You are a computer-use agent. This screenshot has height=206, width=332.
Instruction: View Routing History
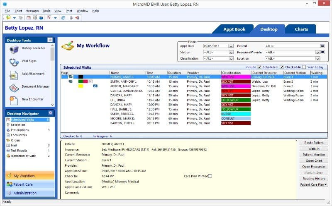pyautogui.click(x=314, y=179)
